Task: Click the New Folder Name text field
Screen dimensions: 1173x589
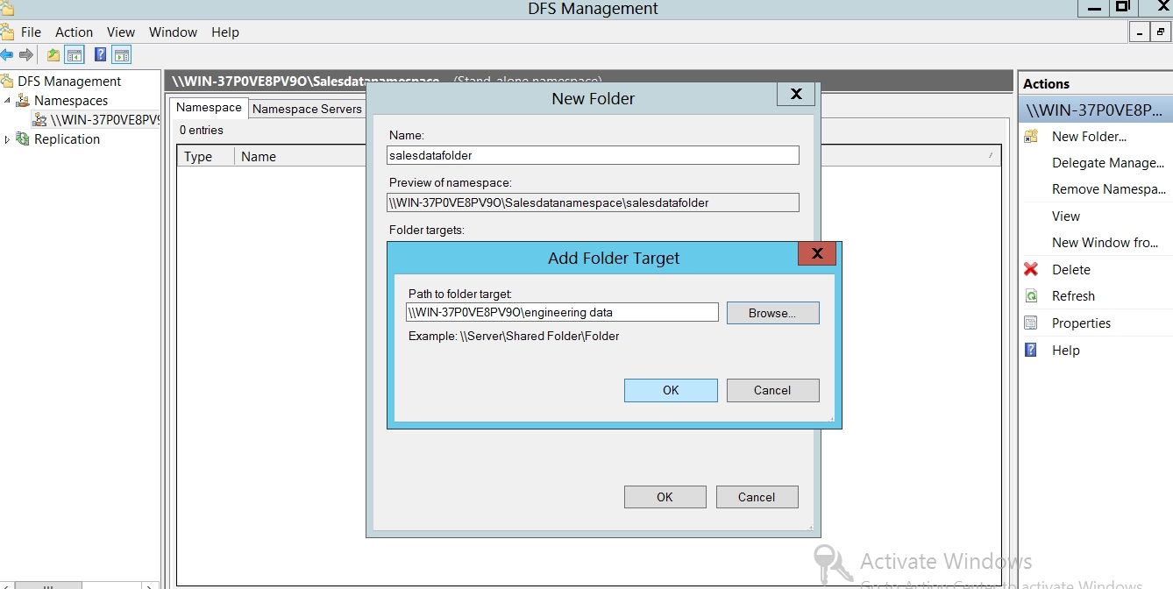Action: pyautogui.click(x=593, y=155)
